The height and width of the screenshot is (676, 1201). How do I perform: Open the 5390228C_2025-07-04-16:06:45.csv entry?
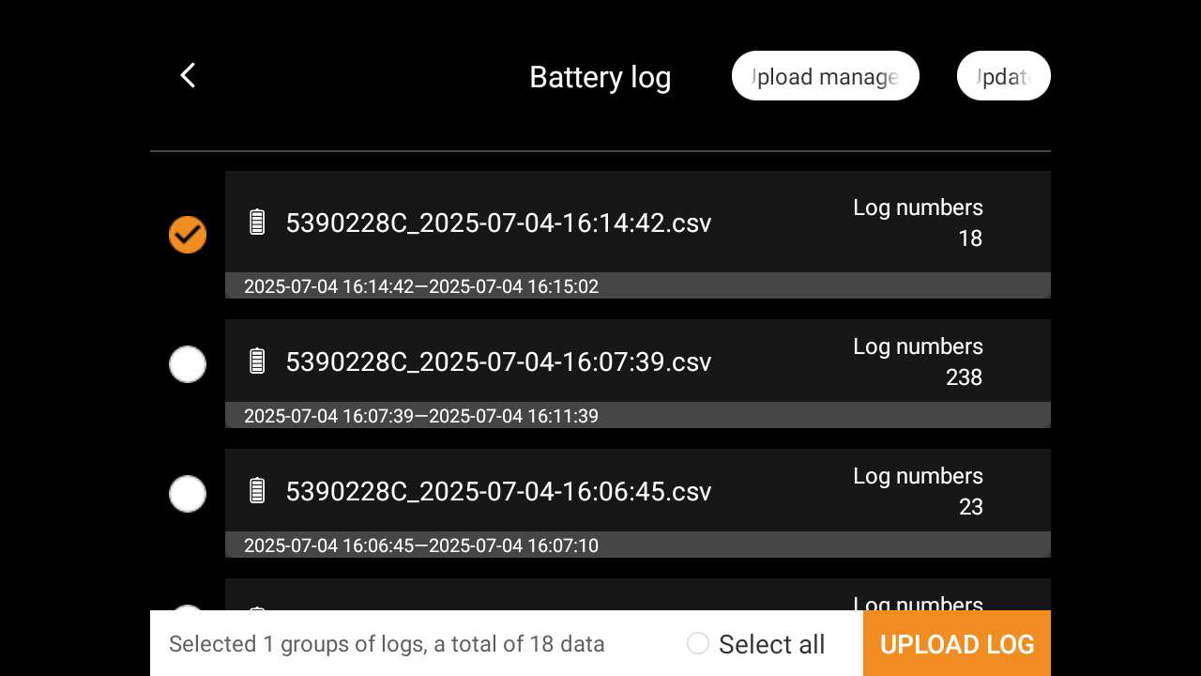click(x=498, y=492)
